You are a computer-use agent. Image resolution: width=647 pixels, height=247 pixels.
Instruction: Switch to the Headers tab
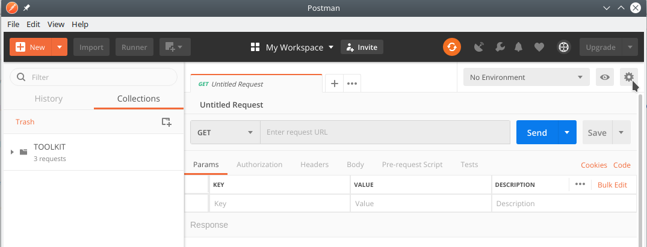(x=314, y=165)
